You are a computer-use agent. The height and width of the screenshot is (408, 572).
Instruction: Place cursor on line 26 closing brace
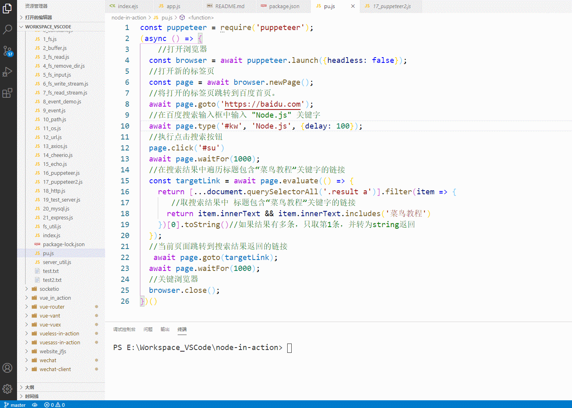click(142, 301)
